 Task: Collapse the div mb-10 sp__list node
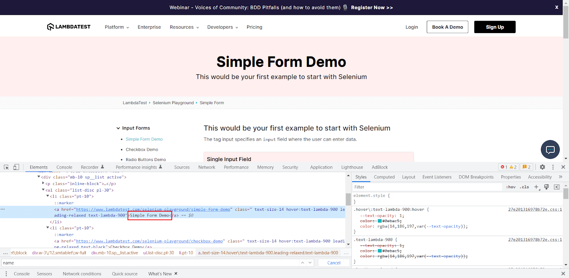[39, 177]
